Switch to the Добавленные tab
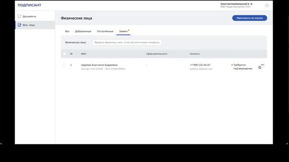Viewport: 289px width, 162px height. (x=83, y=31)
